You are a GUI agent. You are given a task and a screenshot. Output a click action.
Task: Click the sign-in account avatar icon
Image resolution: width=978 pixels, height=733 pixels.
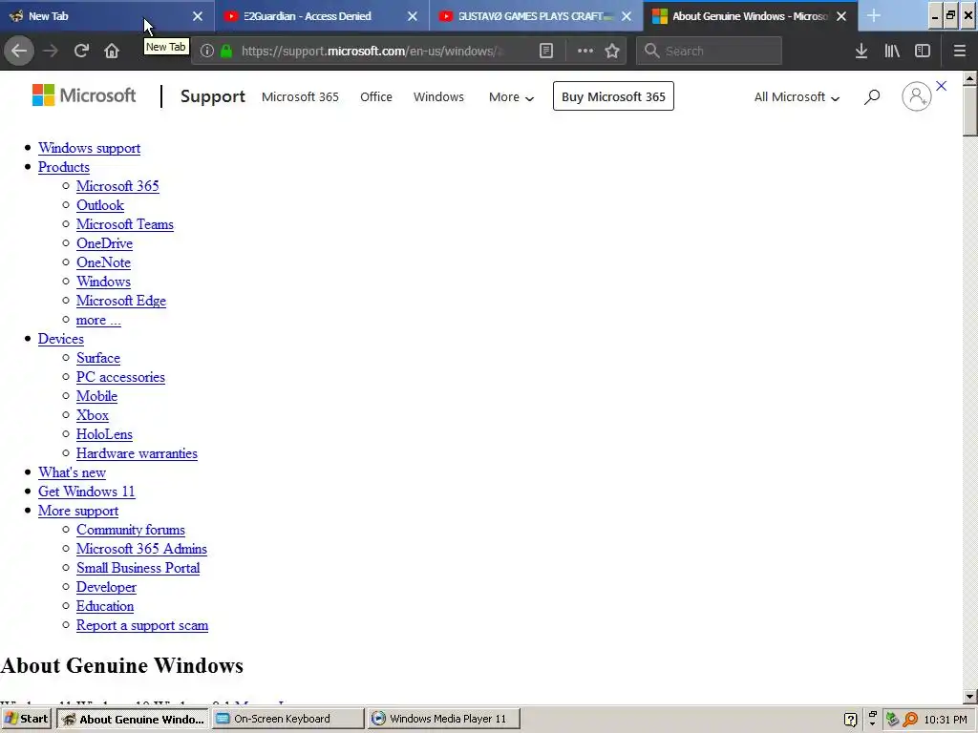tap(916, 96)
